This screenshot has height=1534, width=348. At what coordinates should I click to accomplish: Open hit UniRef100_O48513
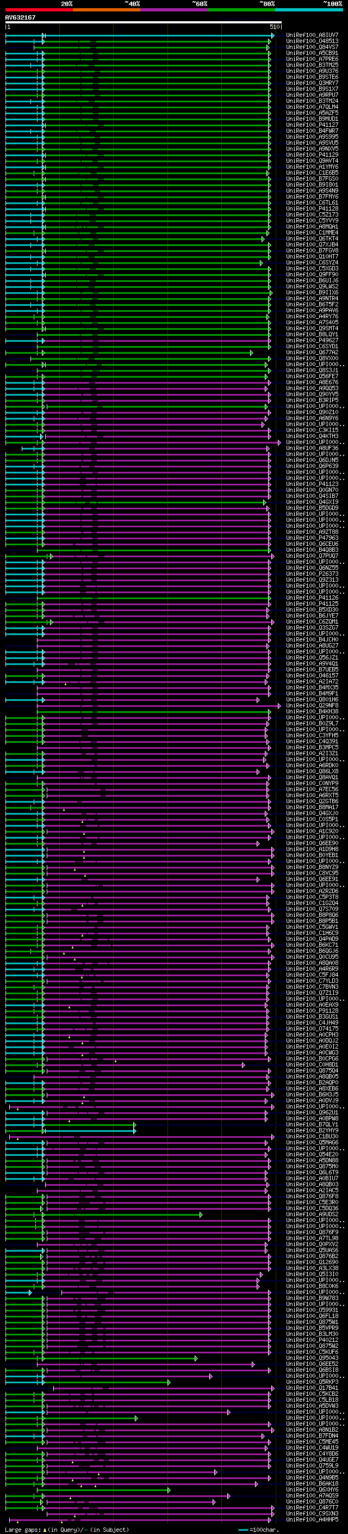point(312,41)
